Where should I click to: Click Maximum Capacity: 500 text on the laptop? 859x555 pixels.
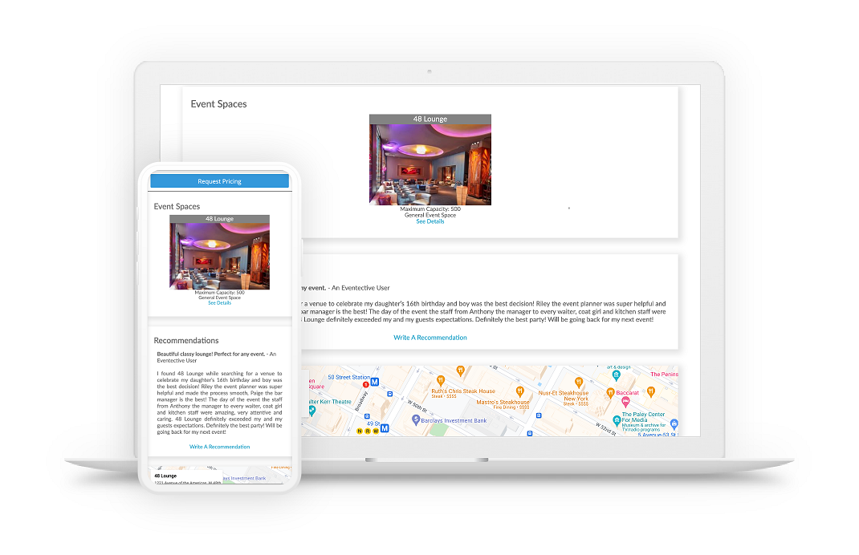(430, 209)
